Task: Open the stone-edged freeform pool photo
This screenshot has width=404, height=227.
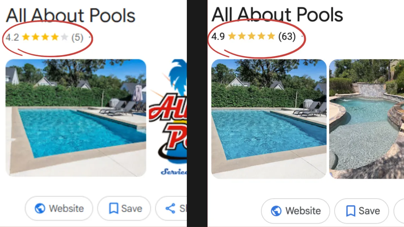Action: point(367,119)
